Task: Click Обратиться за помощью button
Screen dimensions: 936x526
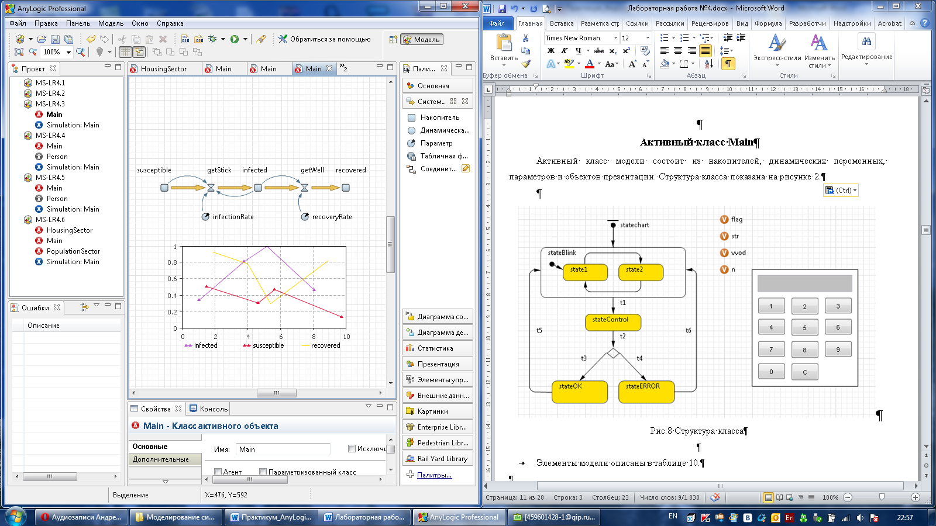Action: [x=325, y=39]
